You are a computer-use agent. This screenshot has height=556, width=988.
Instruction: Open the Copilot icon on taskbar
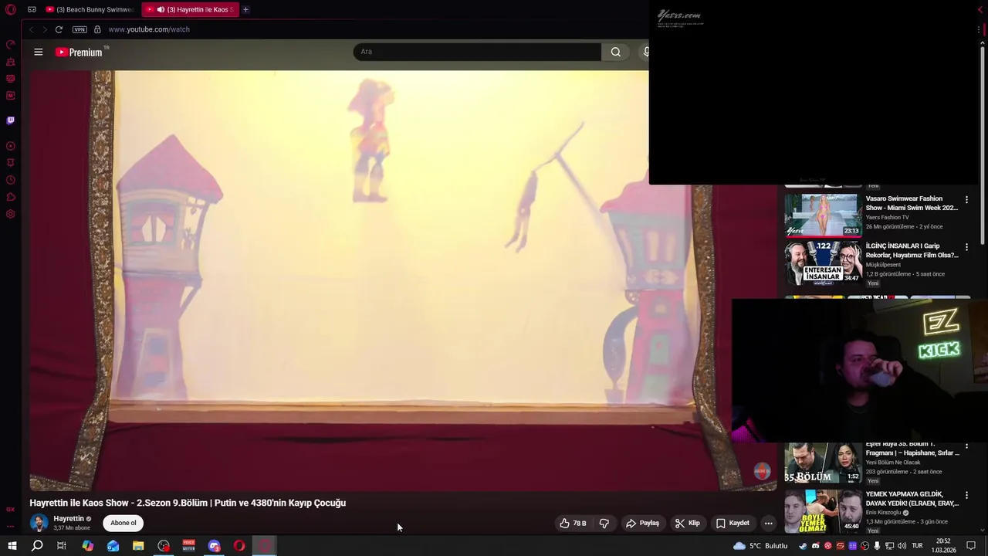(87, 546)
